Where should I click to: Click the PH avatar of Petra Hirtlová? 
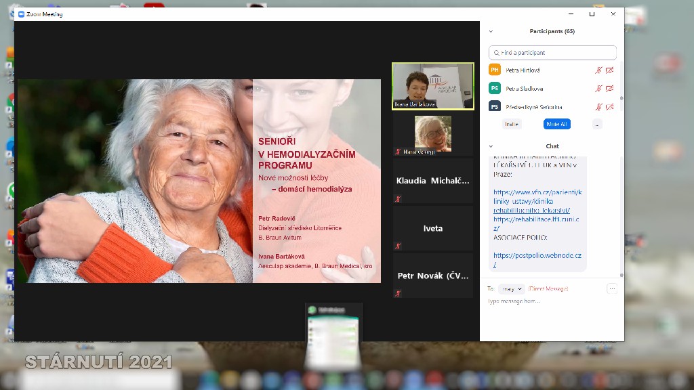click(x=495, y=70)
